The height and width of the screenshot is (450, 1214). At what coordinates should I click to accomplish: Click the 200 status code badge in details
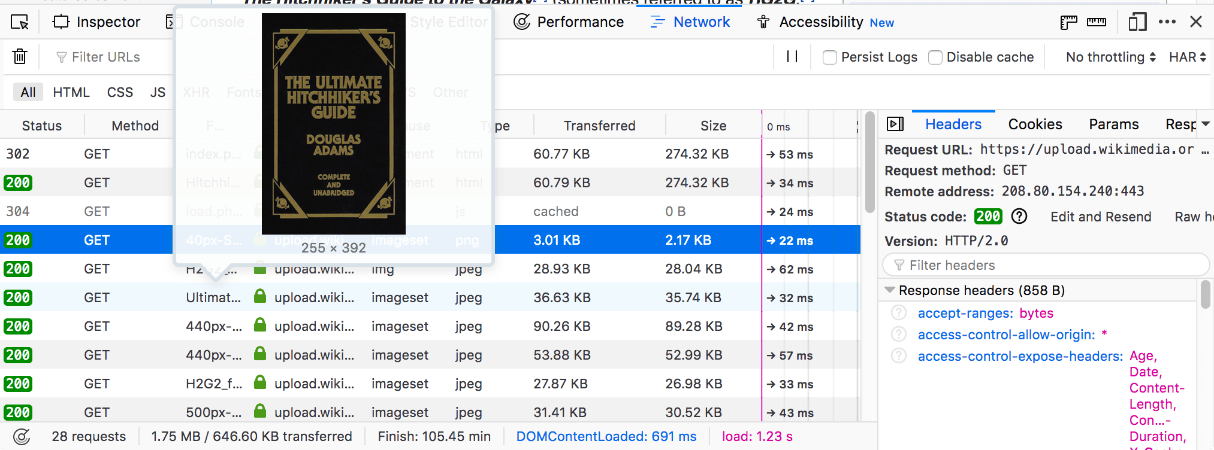pyautogui.click(x=988, y=216)
